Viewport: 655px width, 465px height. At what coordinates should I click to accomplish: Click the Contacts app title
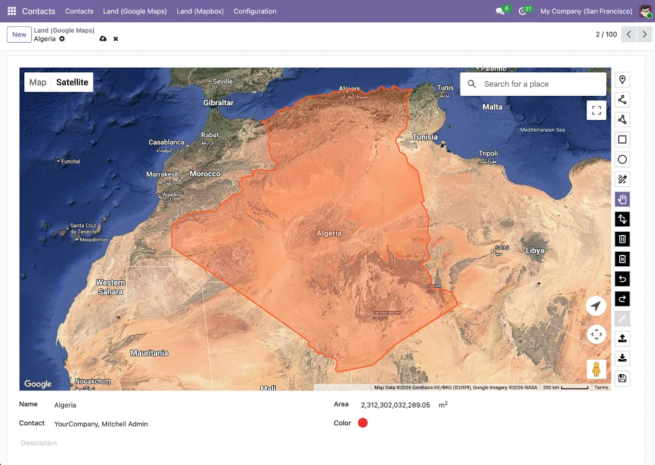point(38,11)
